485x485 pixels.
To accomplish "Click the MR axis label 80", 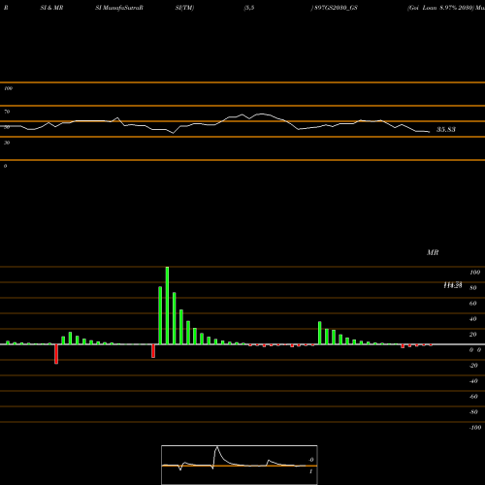I will click(x=473, y=288).
